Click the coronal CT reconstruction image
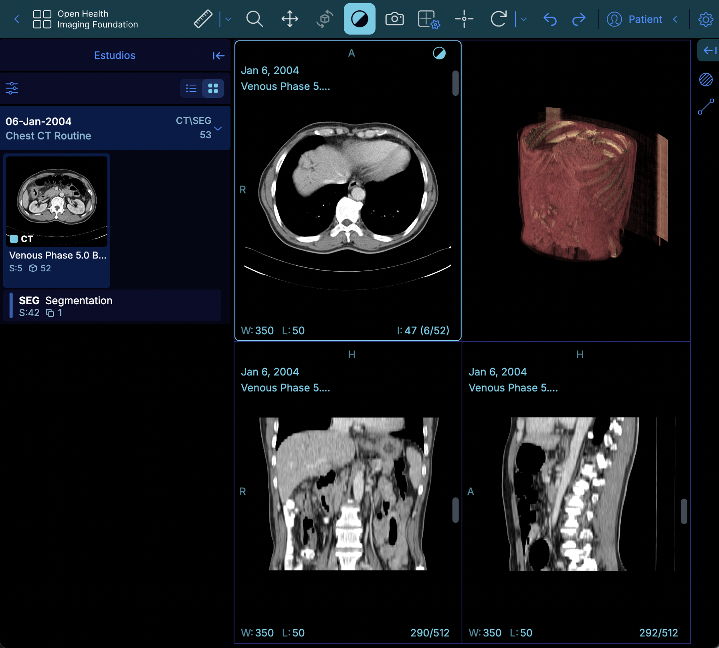The image size is (719, 648). click(x=349, y=494)
